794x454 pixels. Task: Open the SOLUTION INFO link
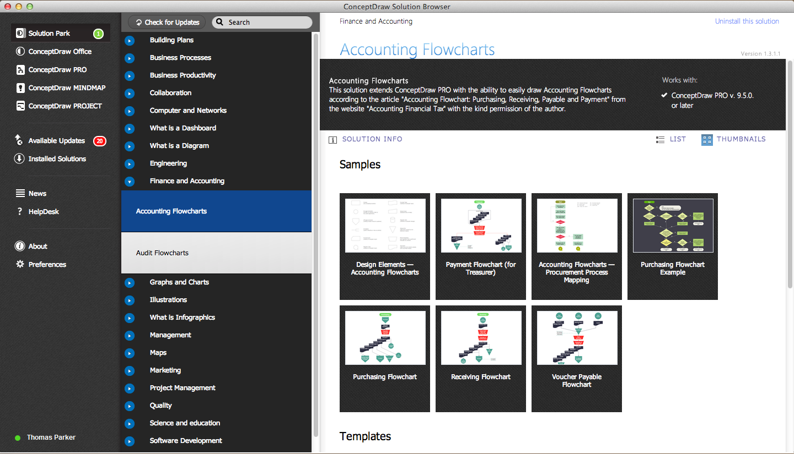point(372,139)
